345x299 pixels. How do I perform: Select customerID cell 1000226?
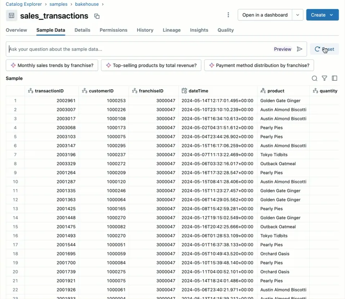(104, 110)
